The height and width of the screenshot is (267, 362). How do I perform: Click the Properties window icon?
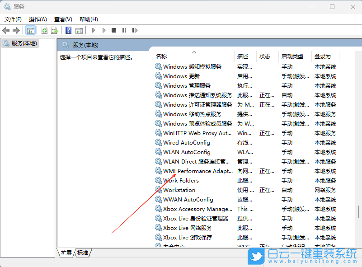click(x=80, y=30)
